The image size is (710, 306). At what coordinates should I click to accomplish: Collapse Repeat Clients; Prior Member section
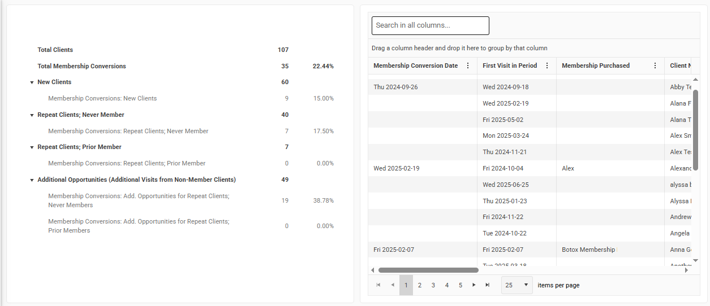pyautogui.click(x=32, y=147)
